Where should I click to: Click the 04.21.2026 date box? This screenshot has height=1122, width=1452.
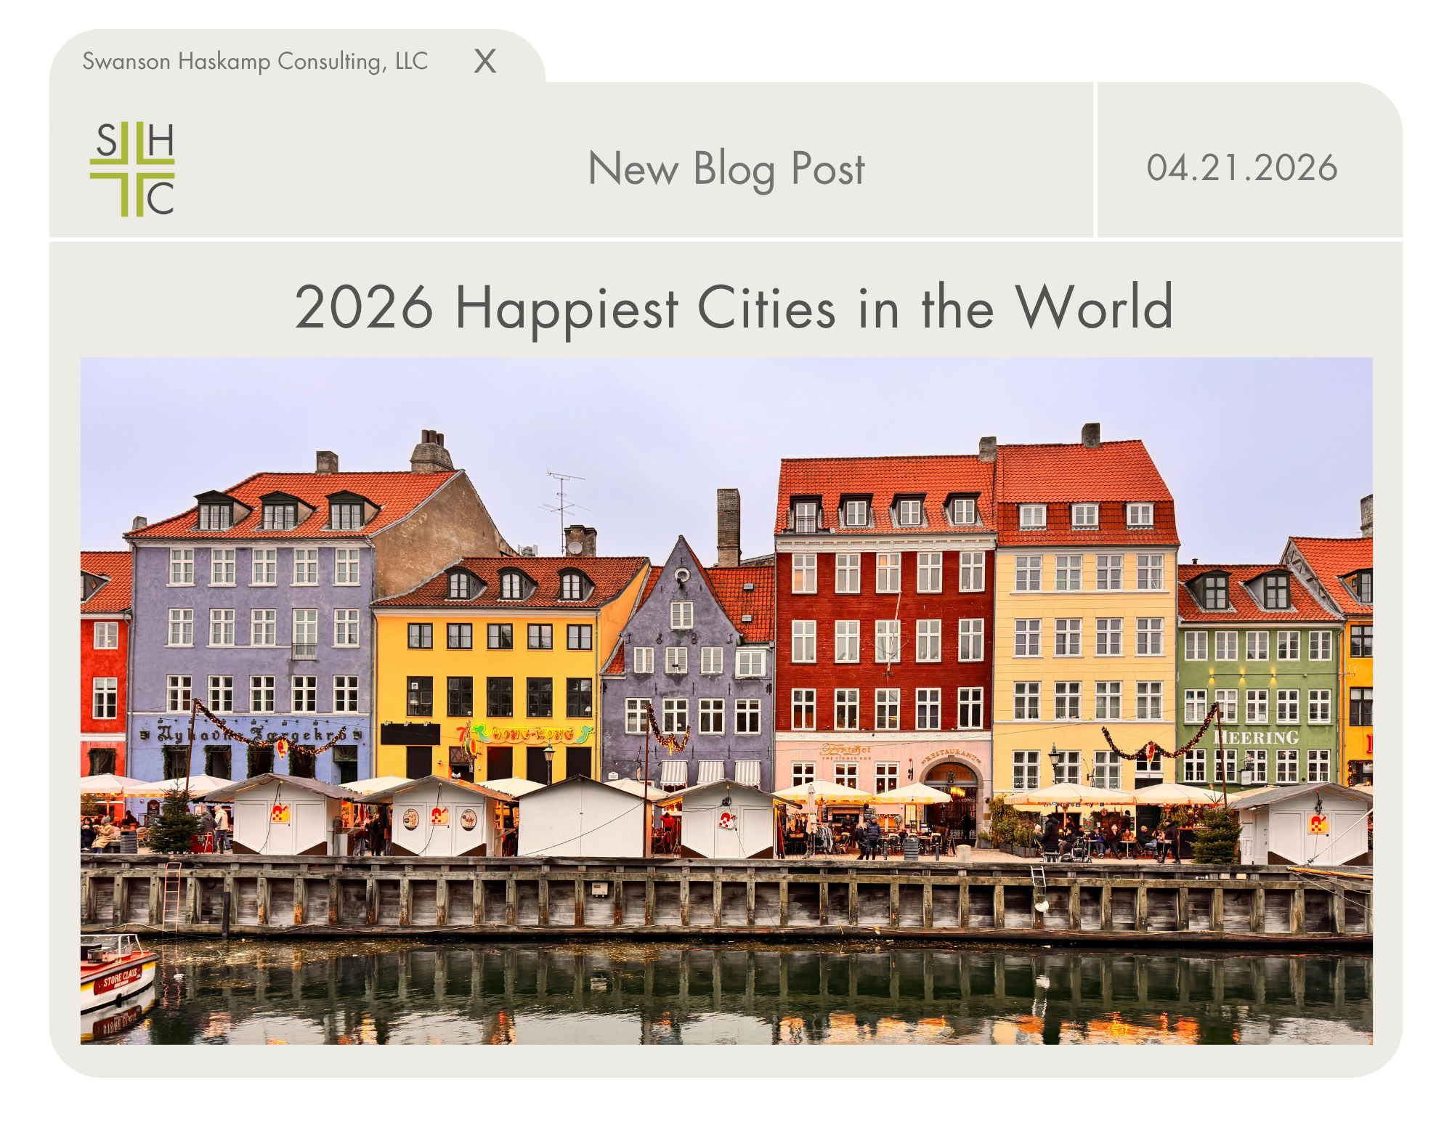point(1241,168)
